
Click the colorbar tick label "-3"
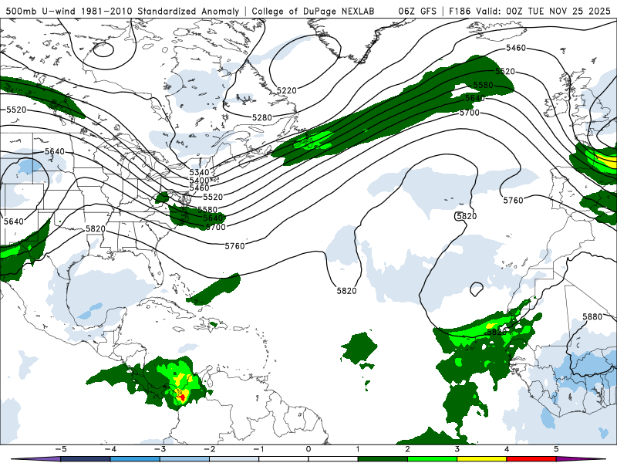click(160, 449)
